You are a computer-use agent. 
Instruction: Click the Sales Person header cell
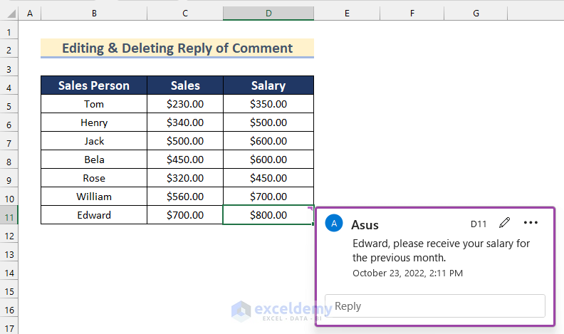click(x=94, y=85)
